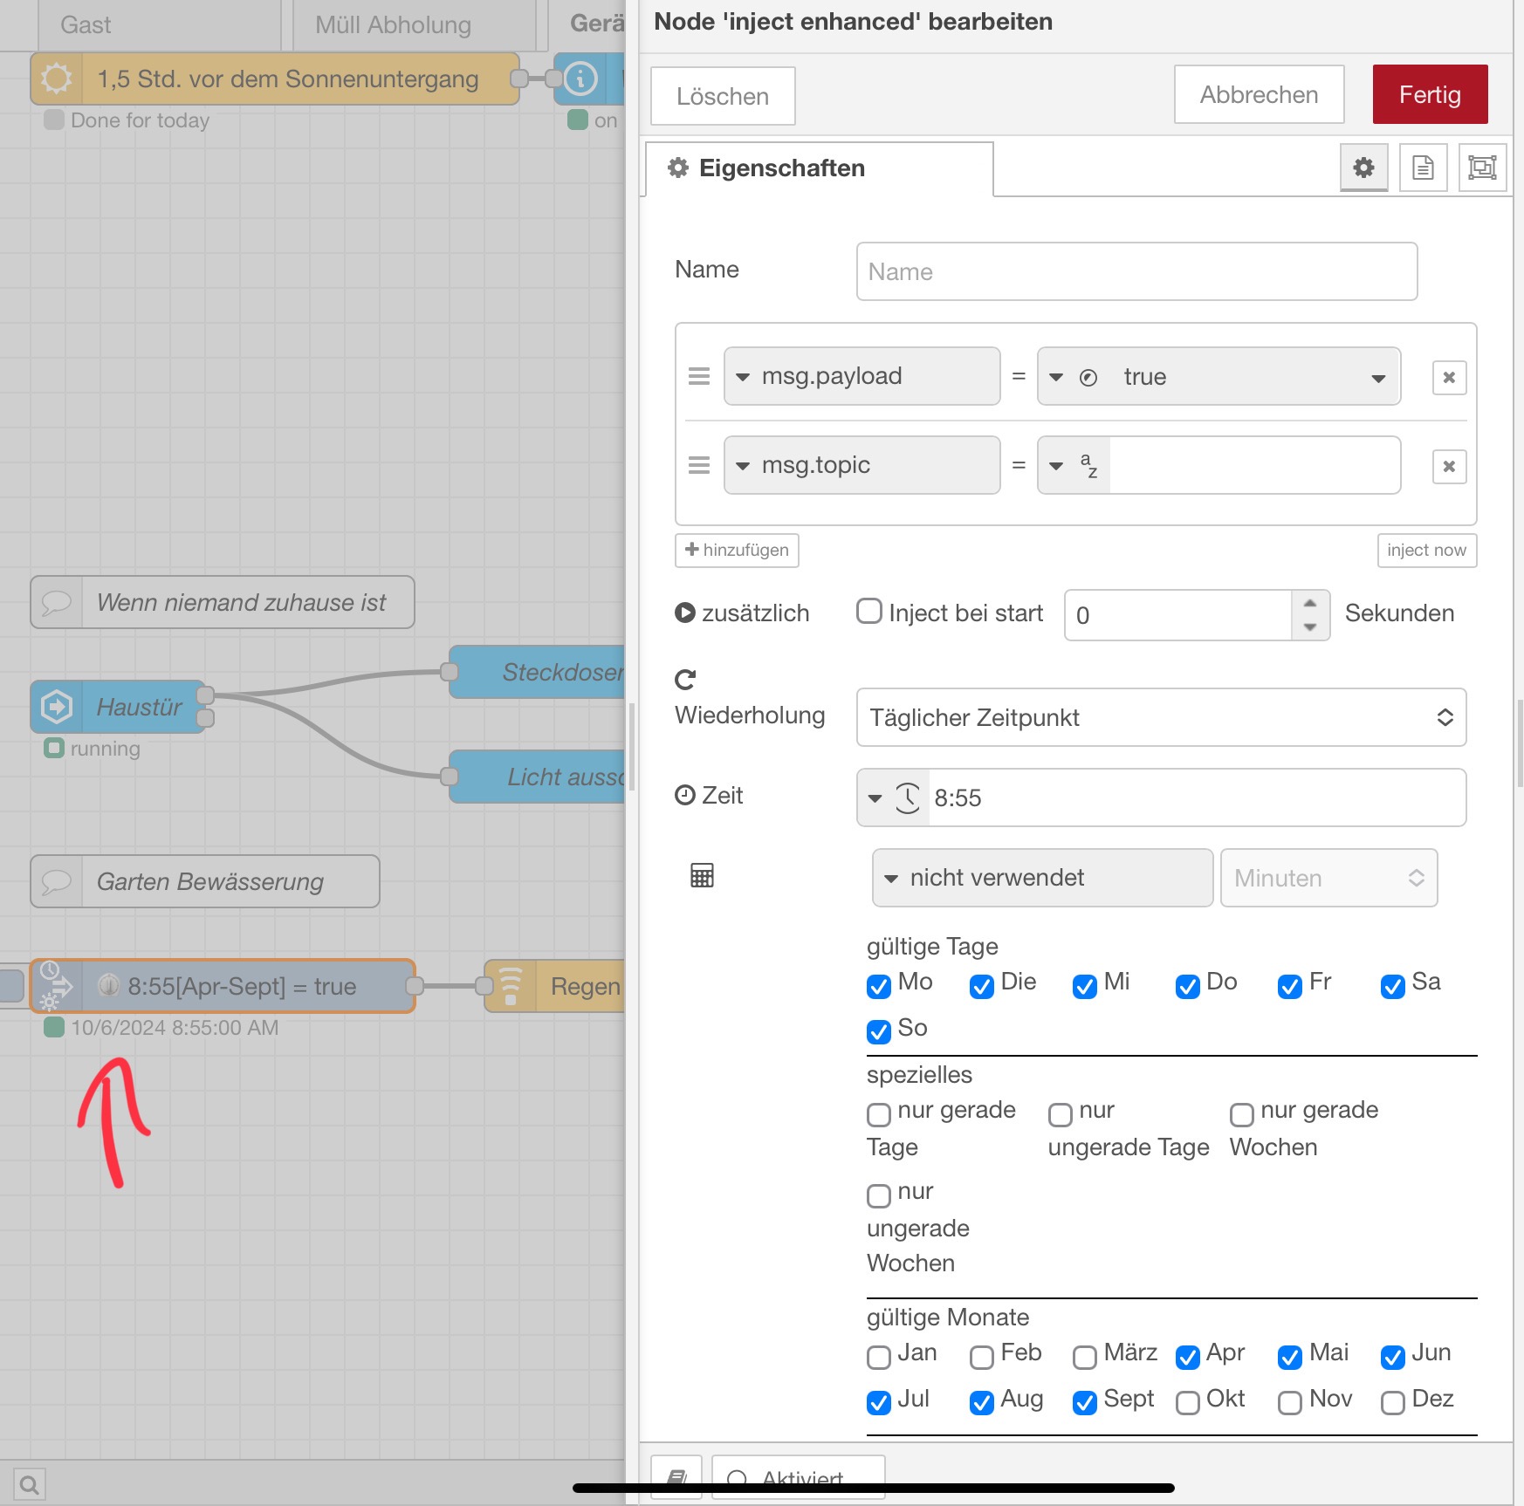Open the msg.payload property dropdown
This screenshot has width=1524, height=1506.
point(862,376)
